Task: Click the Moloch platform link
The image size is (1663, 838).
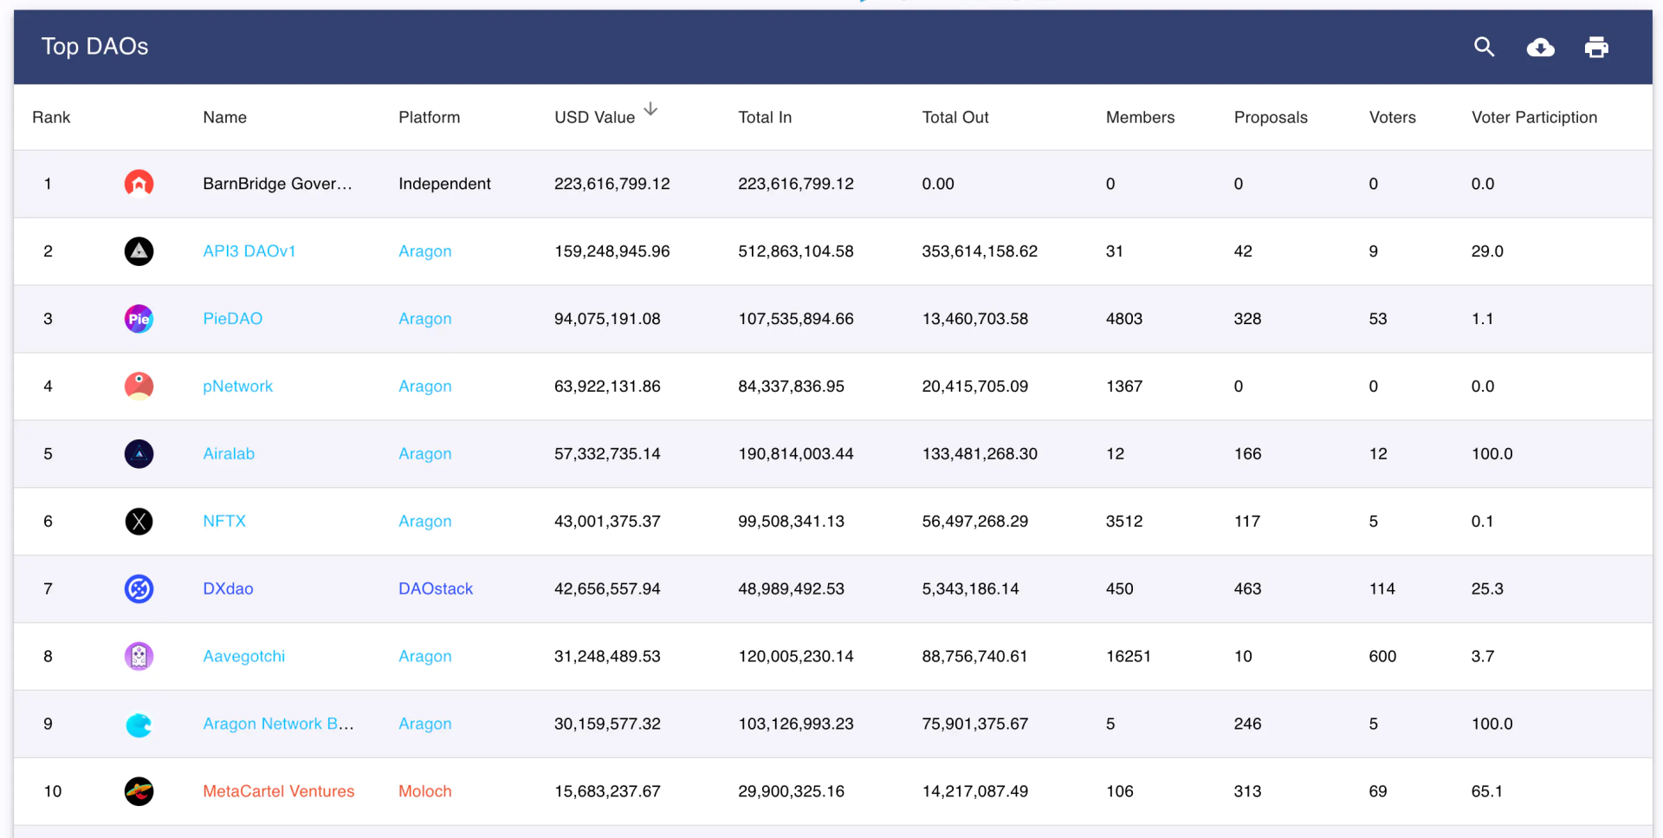Action: (x=425, y=791)
